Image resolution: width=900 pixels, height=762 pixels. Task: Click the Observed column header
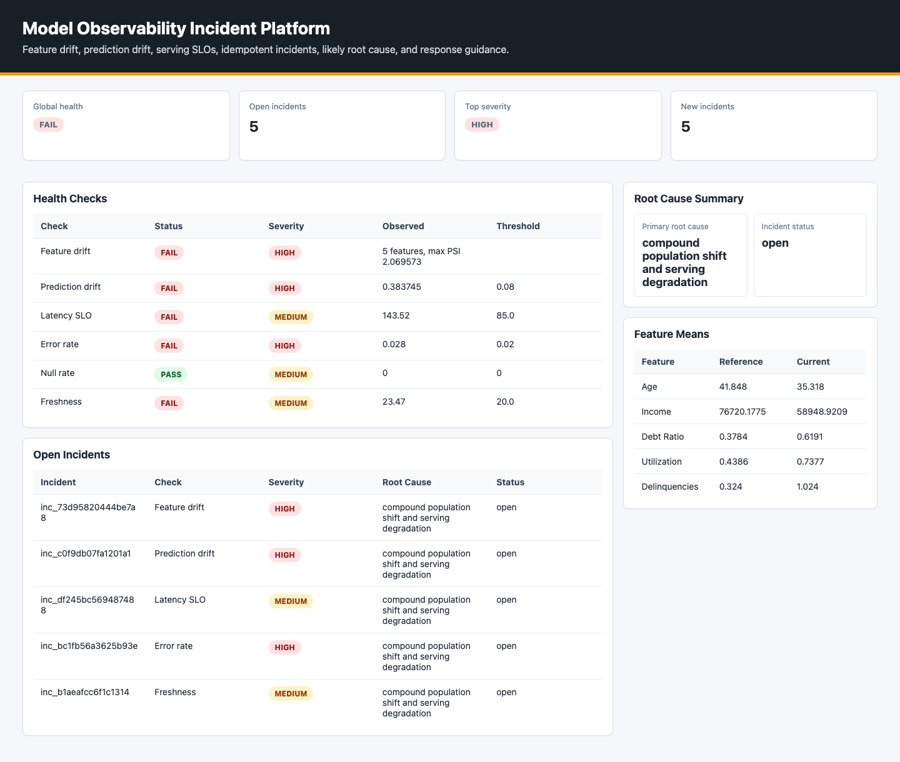(403, 226)
